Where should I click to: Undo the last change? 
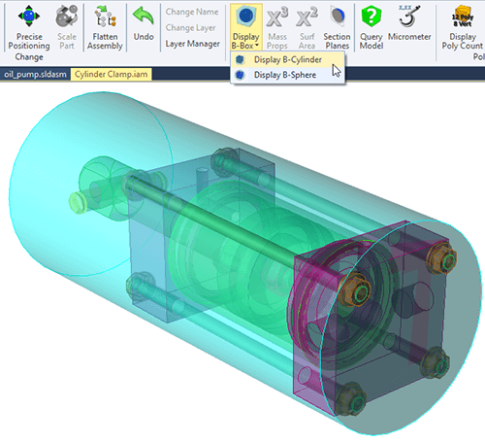pyautogui.click(x=144, y=23)
